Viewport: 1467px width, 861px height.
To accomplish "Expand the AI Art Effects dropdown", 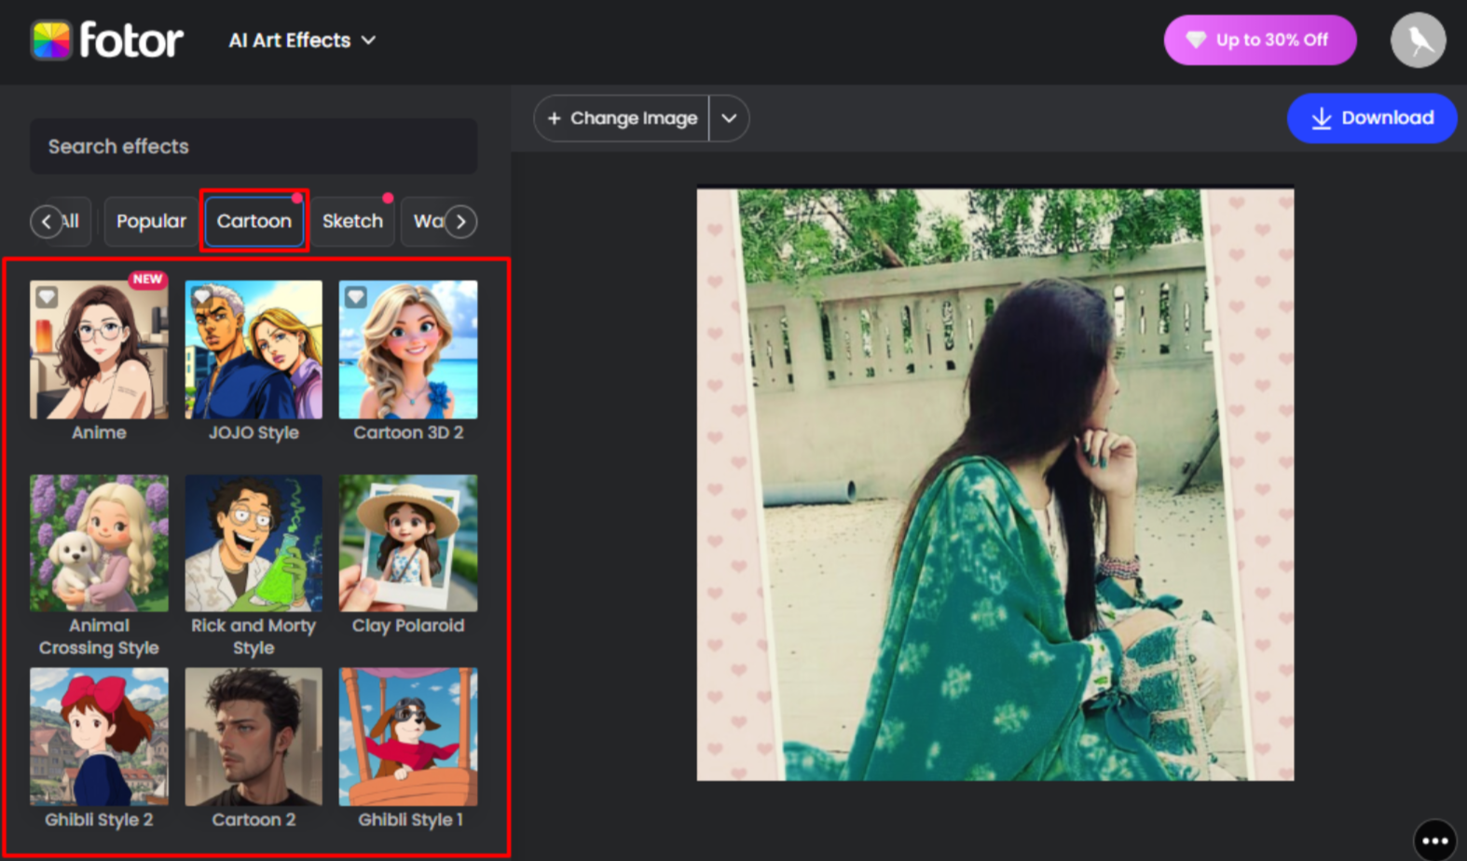I will tap(302, 40).
